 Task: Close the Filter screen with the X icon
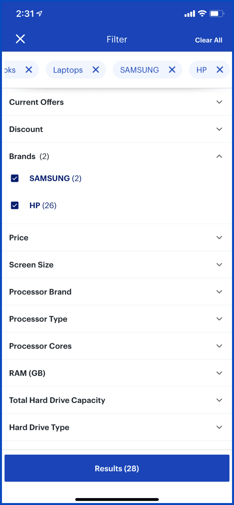point(20,39)
